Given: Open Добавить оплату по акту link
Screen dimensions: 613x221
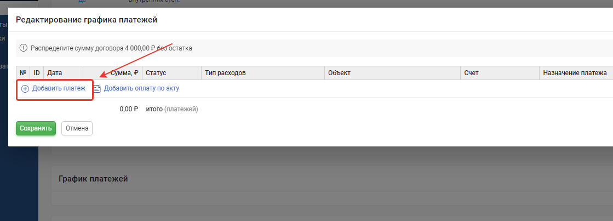Looking at the screenshot, I should coord(141,88).
